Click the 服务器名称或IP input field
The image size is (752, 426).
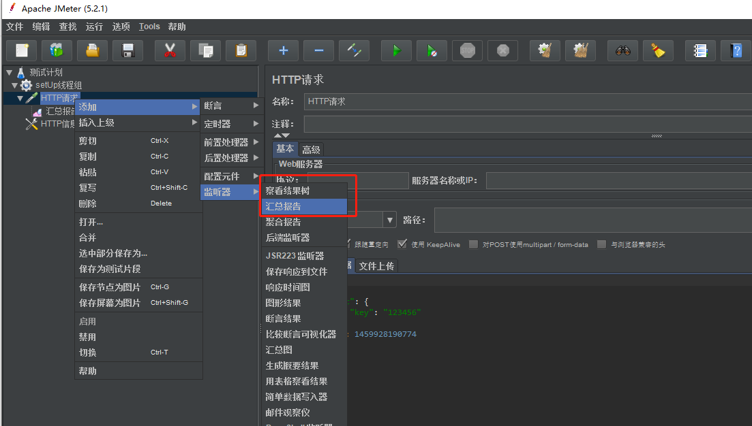618,181
